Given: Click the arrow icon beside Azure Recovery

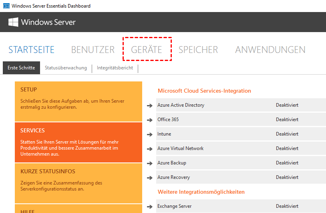Looking at the screenshot, I should click(150, 178).
